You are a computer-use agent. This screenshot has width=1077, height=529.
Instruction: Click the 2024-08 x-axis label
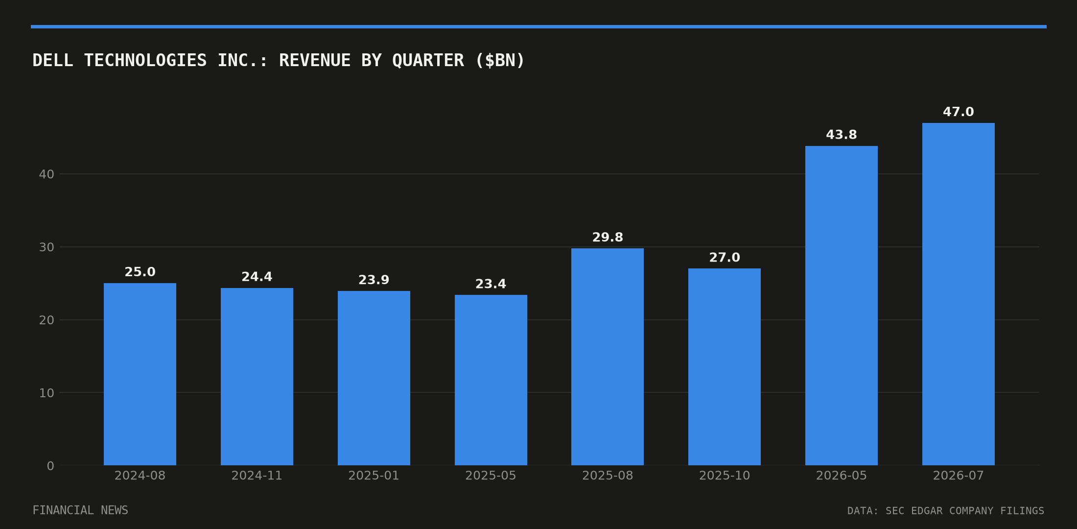click(x=140, y=476)
